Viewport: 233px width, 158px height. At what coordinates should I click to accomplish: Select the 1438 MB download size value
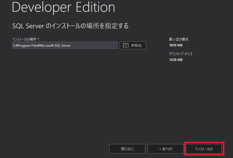176,60
